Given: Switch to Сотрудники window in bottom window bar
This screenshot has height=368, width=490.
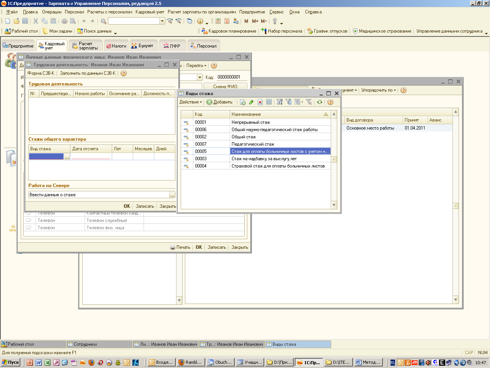Looking at the screenshot, I should (99, 344).
